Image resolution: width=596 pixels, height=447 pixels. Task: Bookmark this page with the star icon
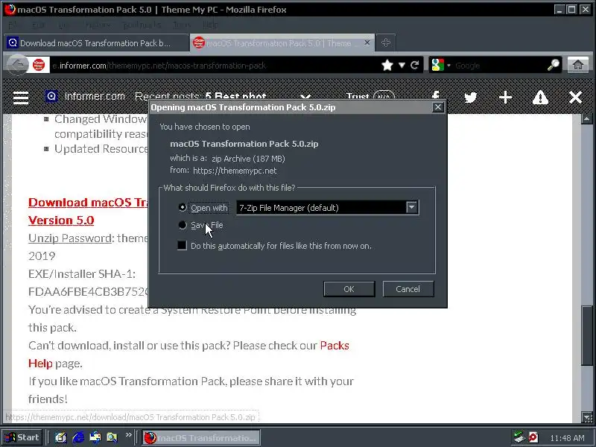pyautogui.click(x=387, y=66)
